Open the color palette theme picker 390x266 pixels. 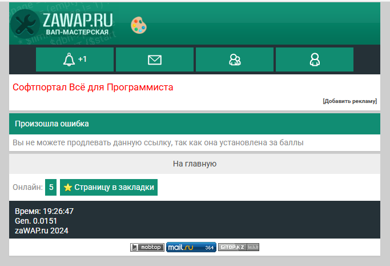click(x=139, y=25)
